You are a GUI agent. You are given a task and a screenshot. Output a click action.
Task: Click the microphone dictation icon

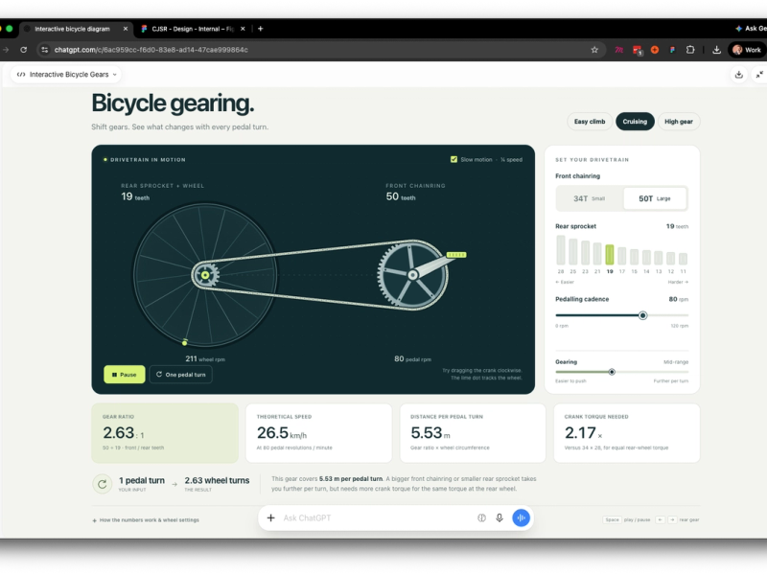500,517
